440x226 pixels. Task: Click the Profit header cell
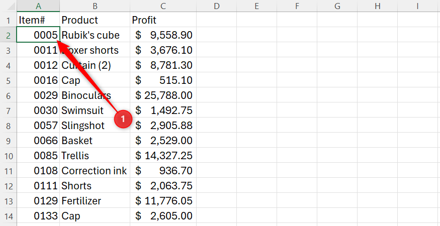pos(163,20)
